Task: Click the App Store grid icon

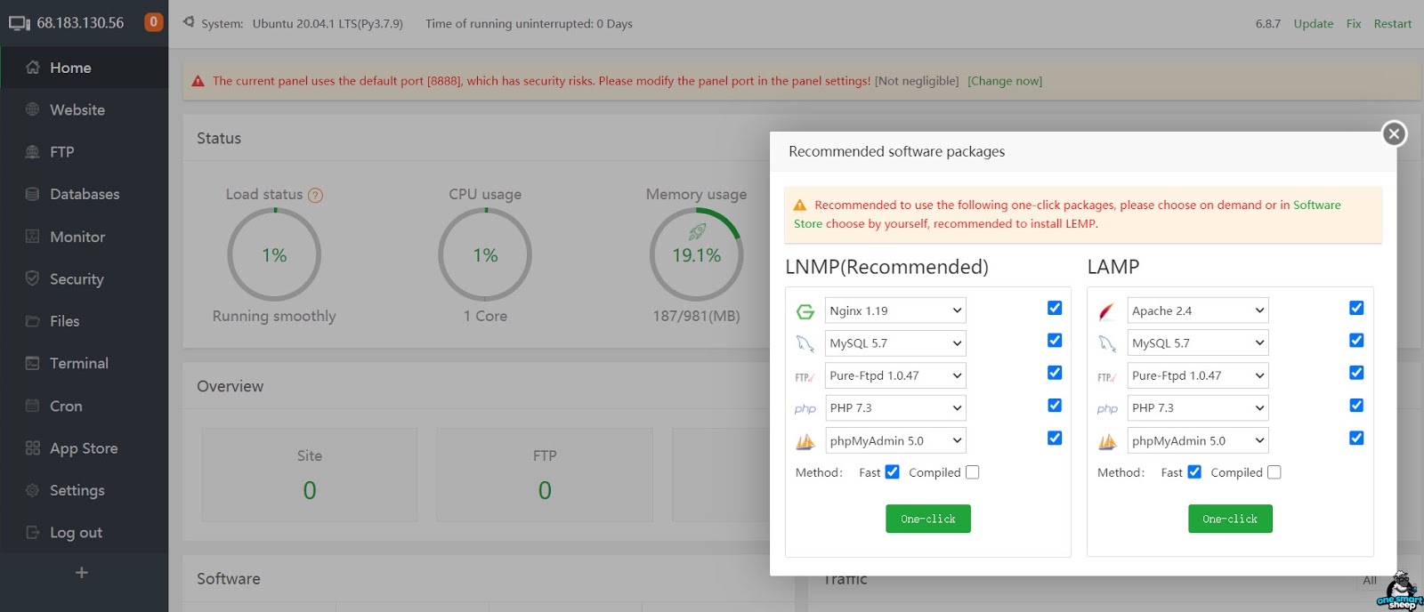Action: point(33,447)
